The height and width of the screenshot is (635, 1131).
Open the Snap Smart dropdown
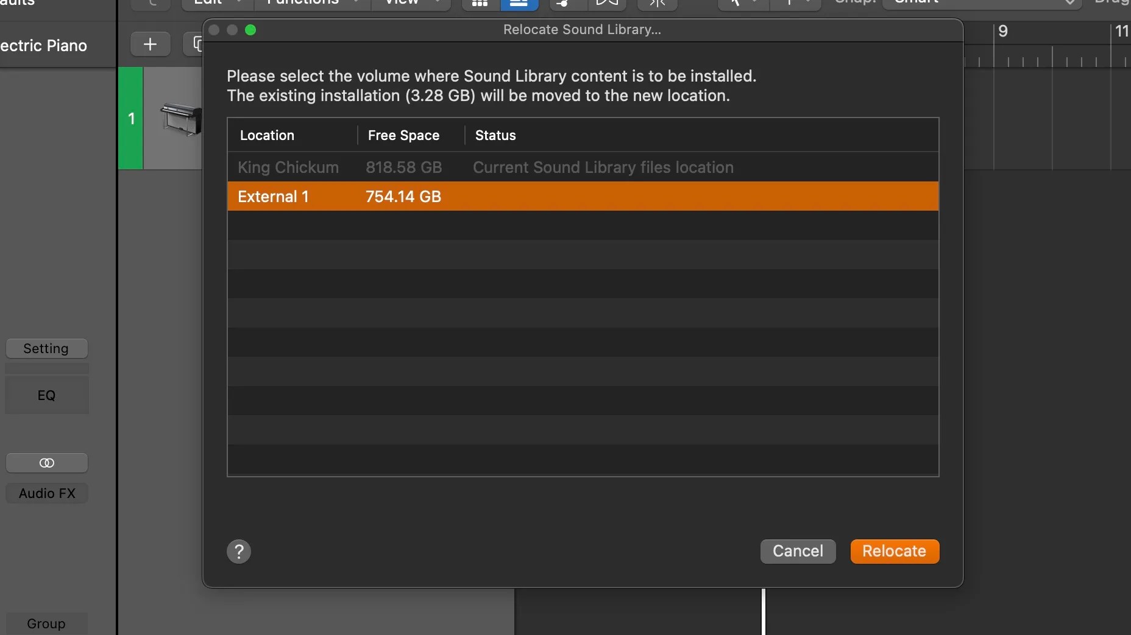[x=981, y=2]
